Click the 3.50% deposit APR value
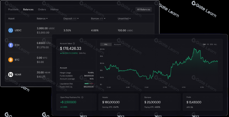This screenshot has width=229, height=117. (67, 30)
